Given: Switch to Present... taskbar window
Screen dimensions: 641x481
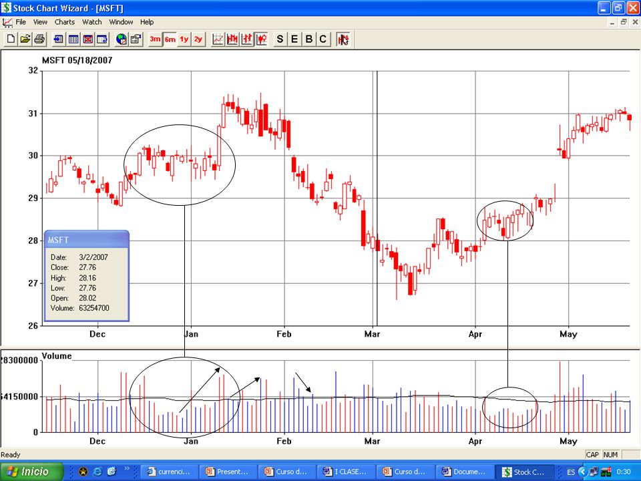Looking at the screenshot, I should click(x=228, y=472).
